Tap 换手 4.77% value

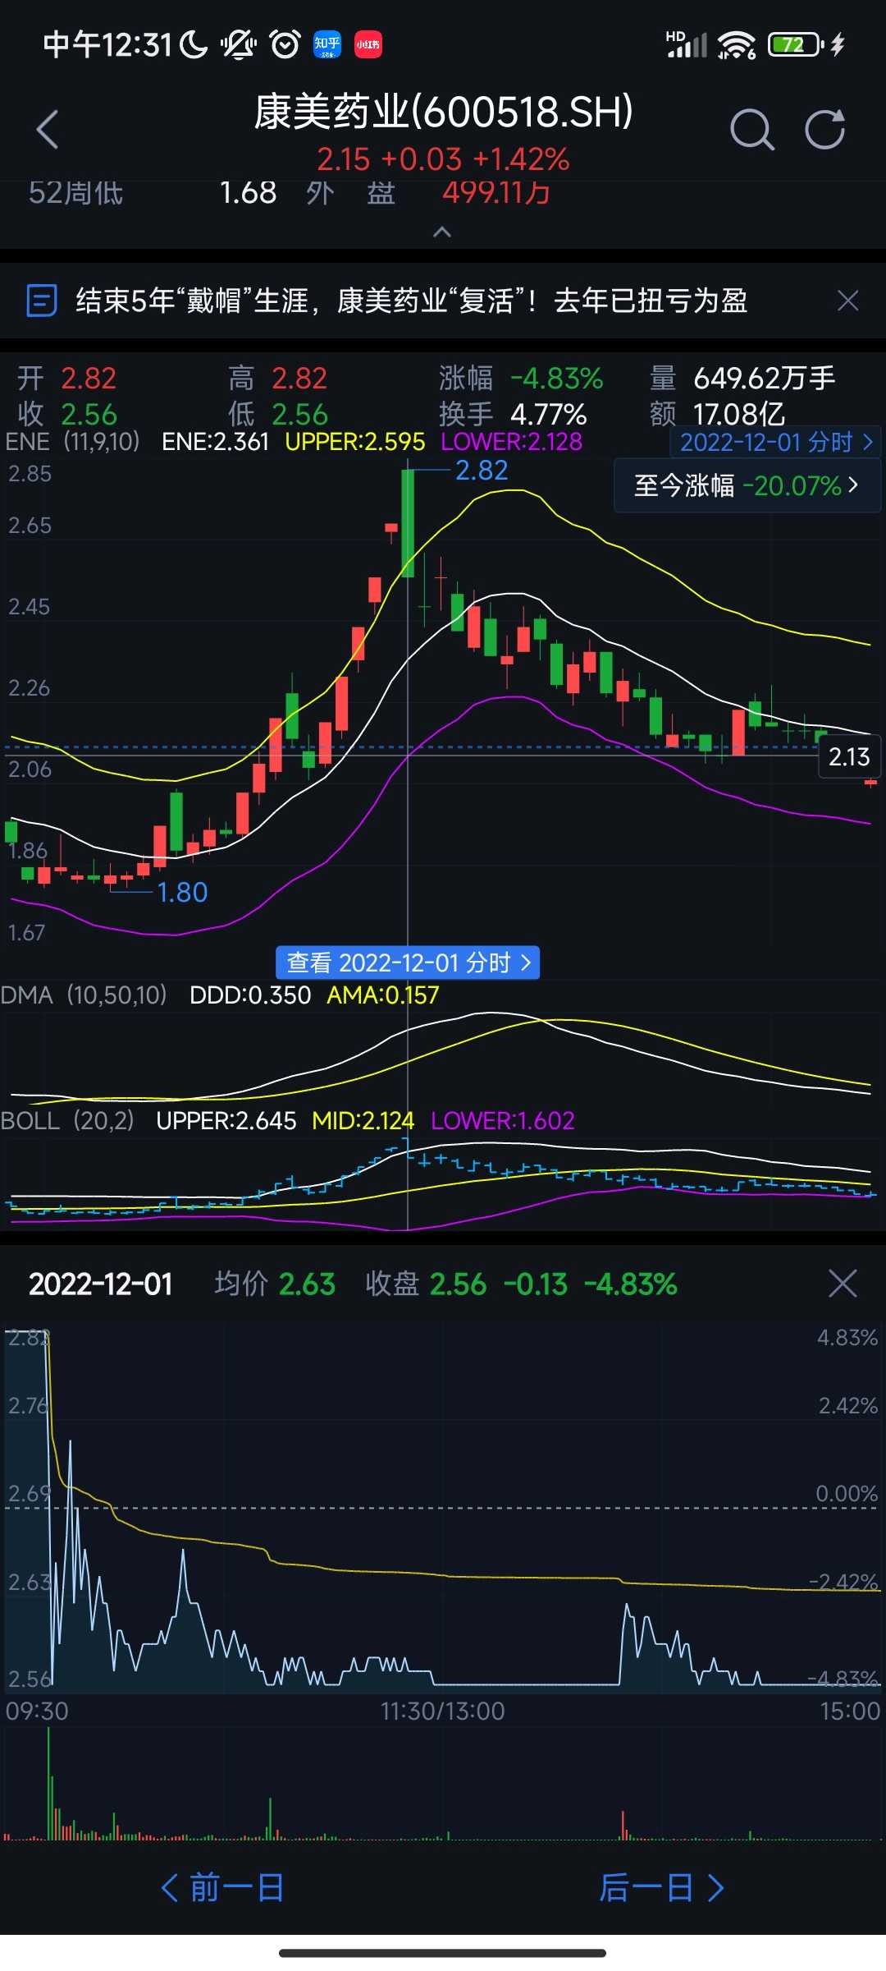[x=513, y=414]
